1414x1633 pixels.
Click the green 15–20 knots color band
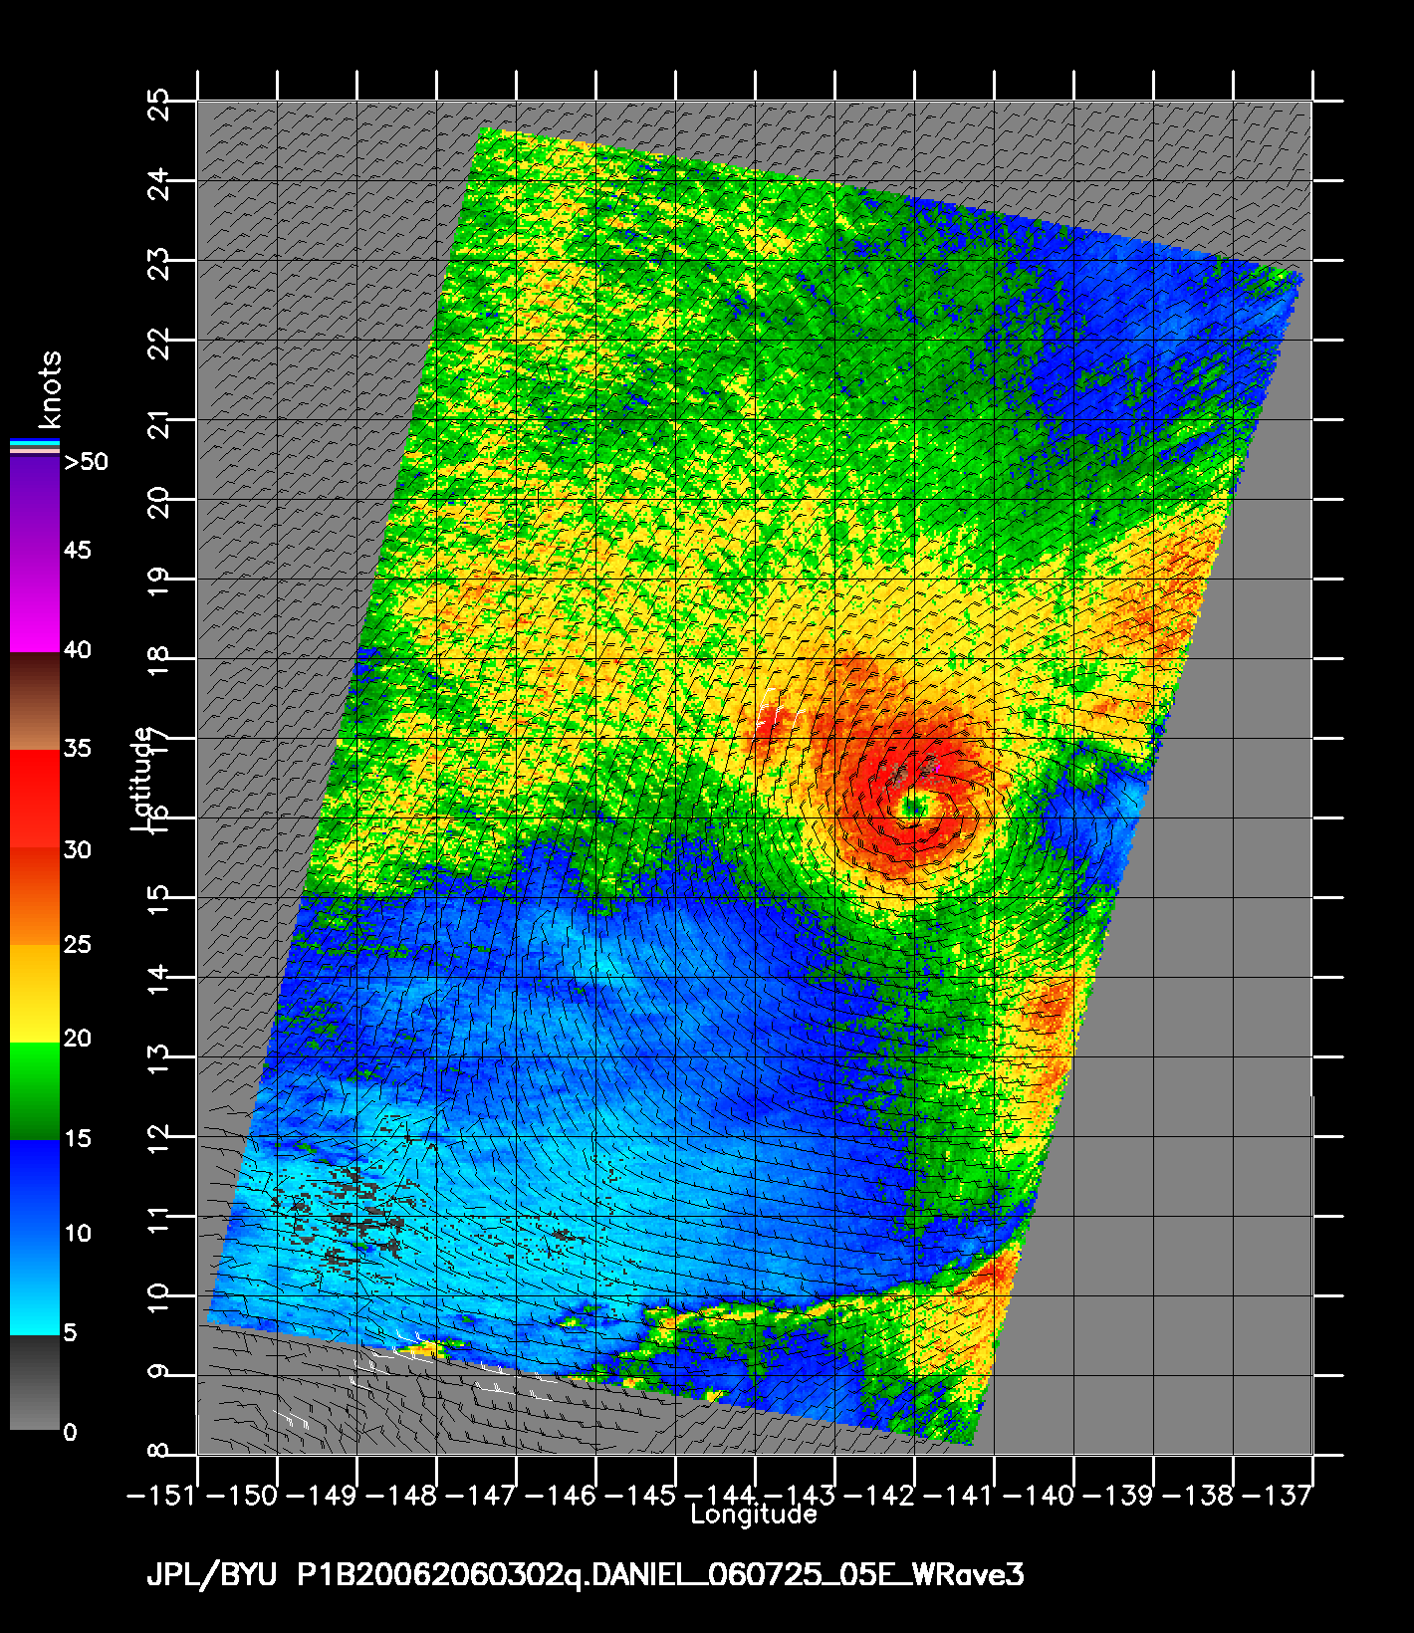[x=35, y=1090]
